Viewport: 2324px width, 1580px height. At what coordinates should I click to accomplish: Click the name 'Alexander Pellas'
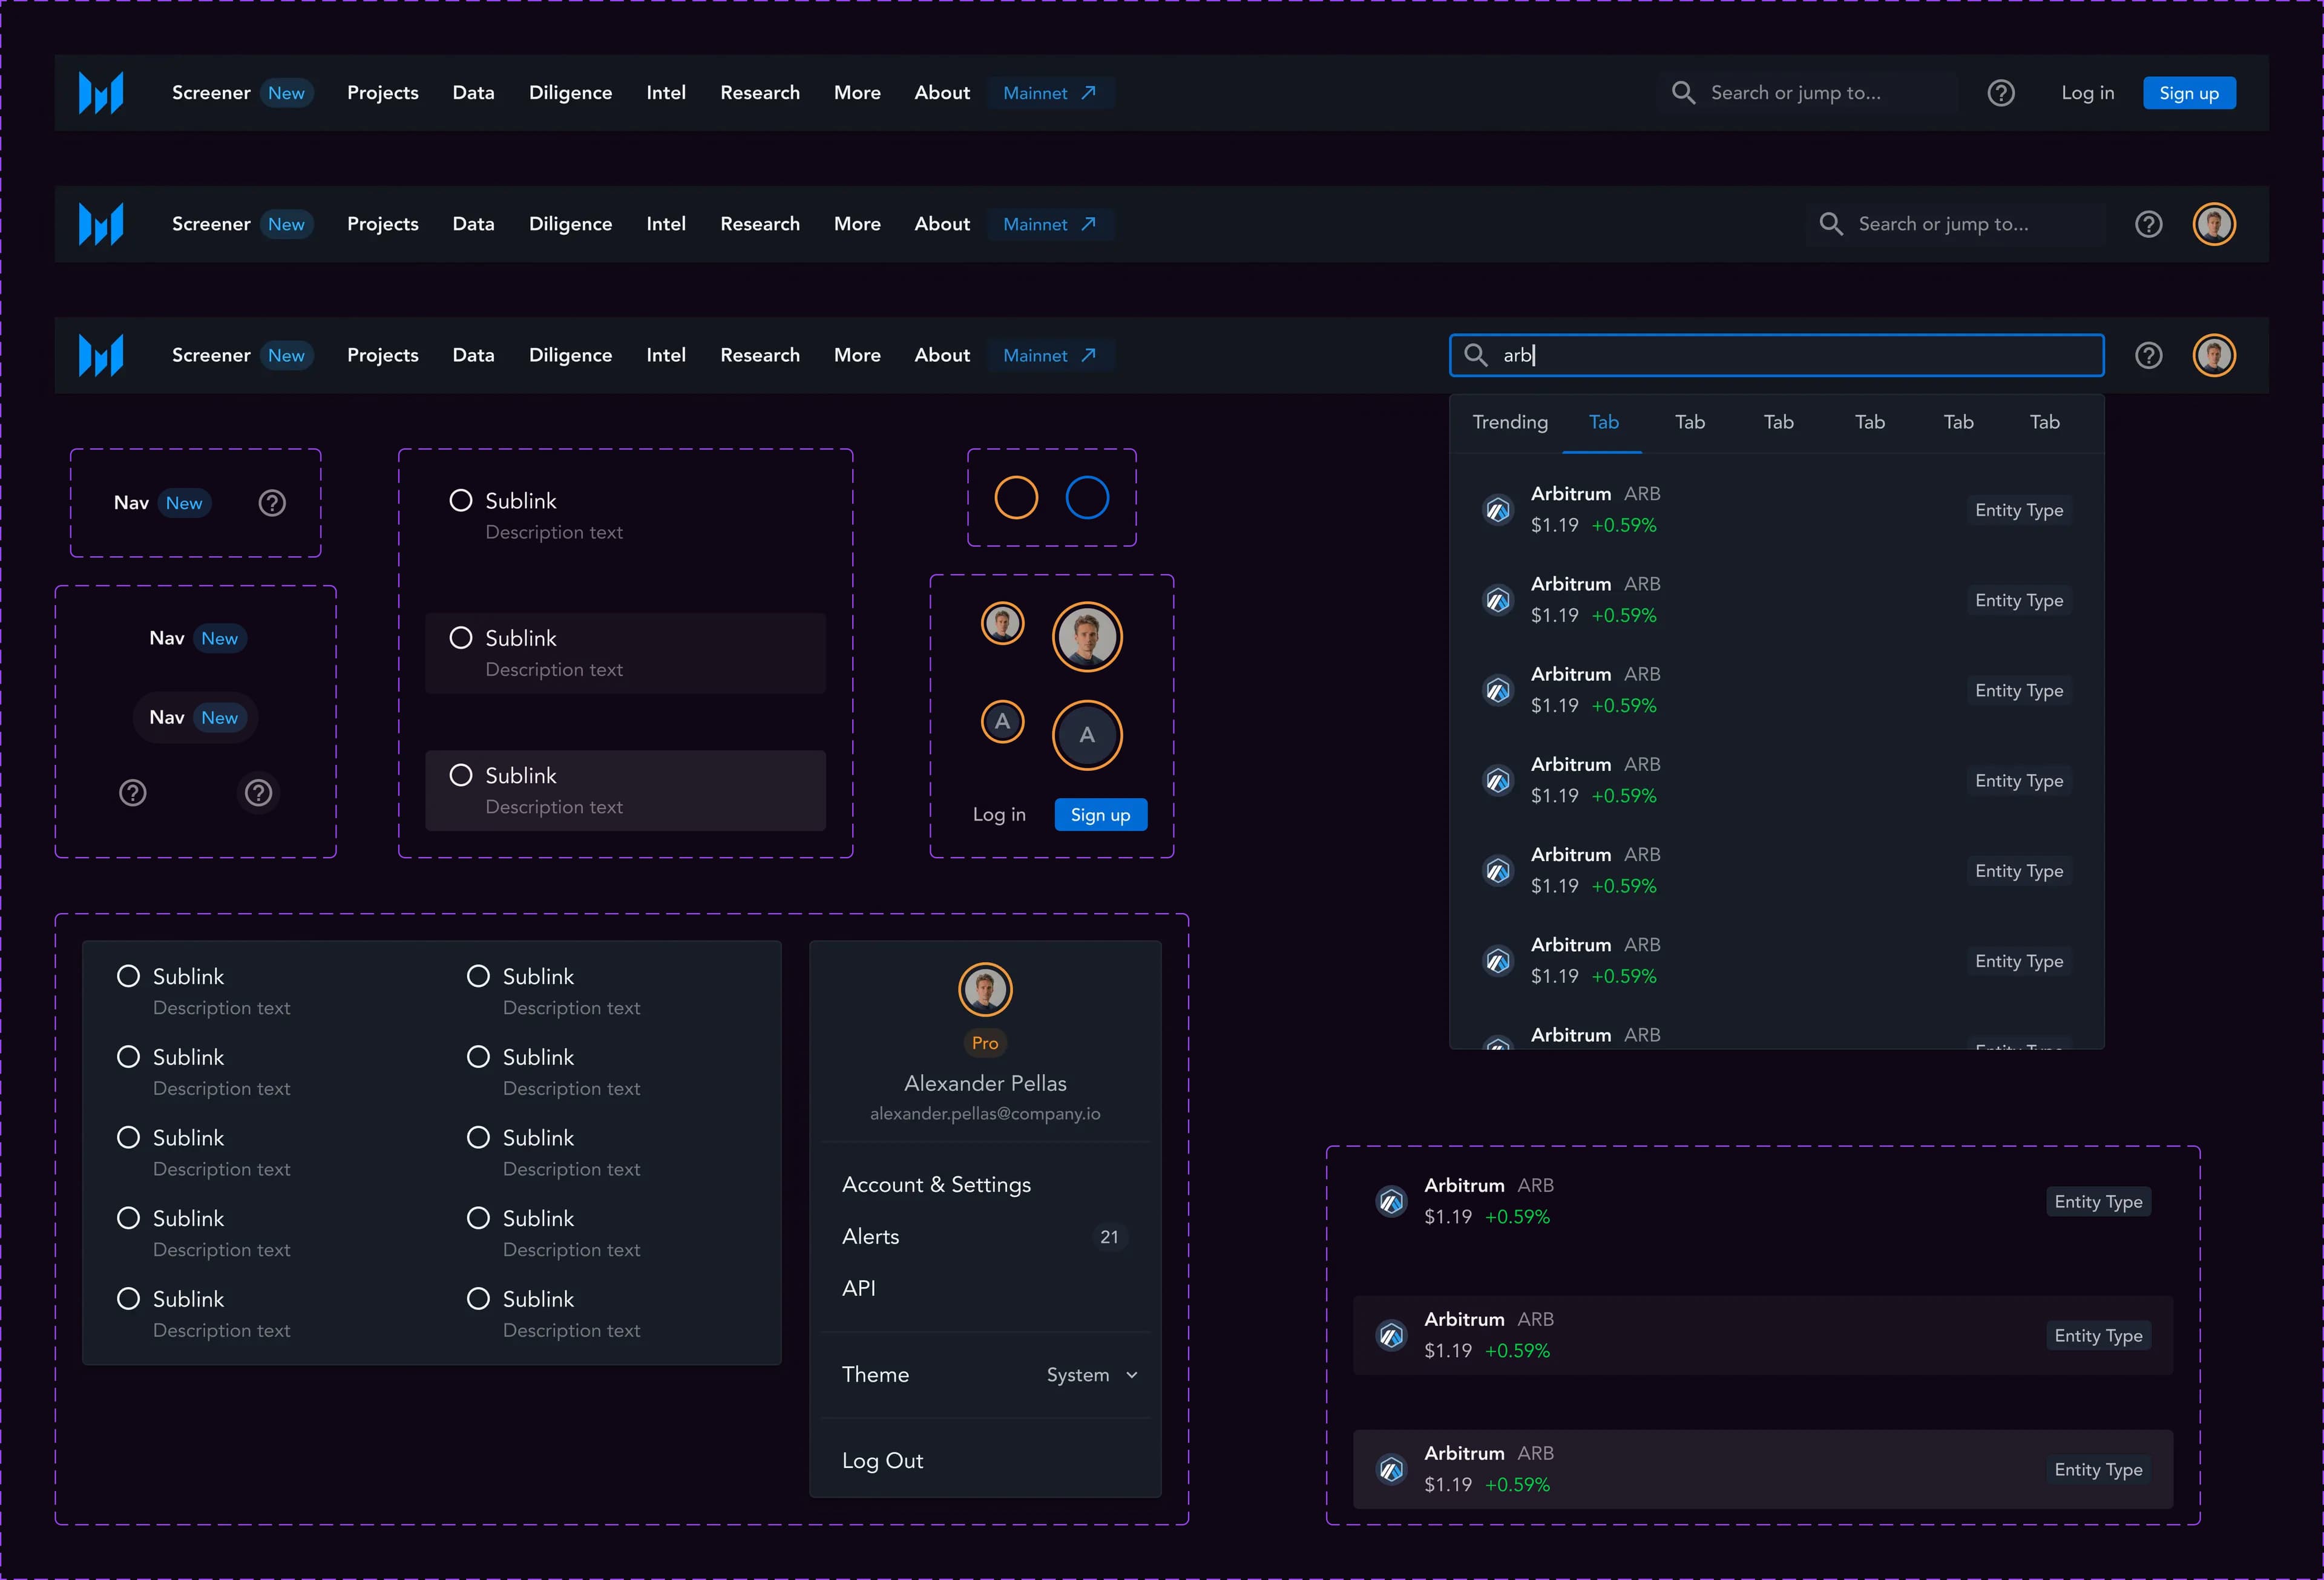point(985,1084)
